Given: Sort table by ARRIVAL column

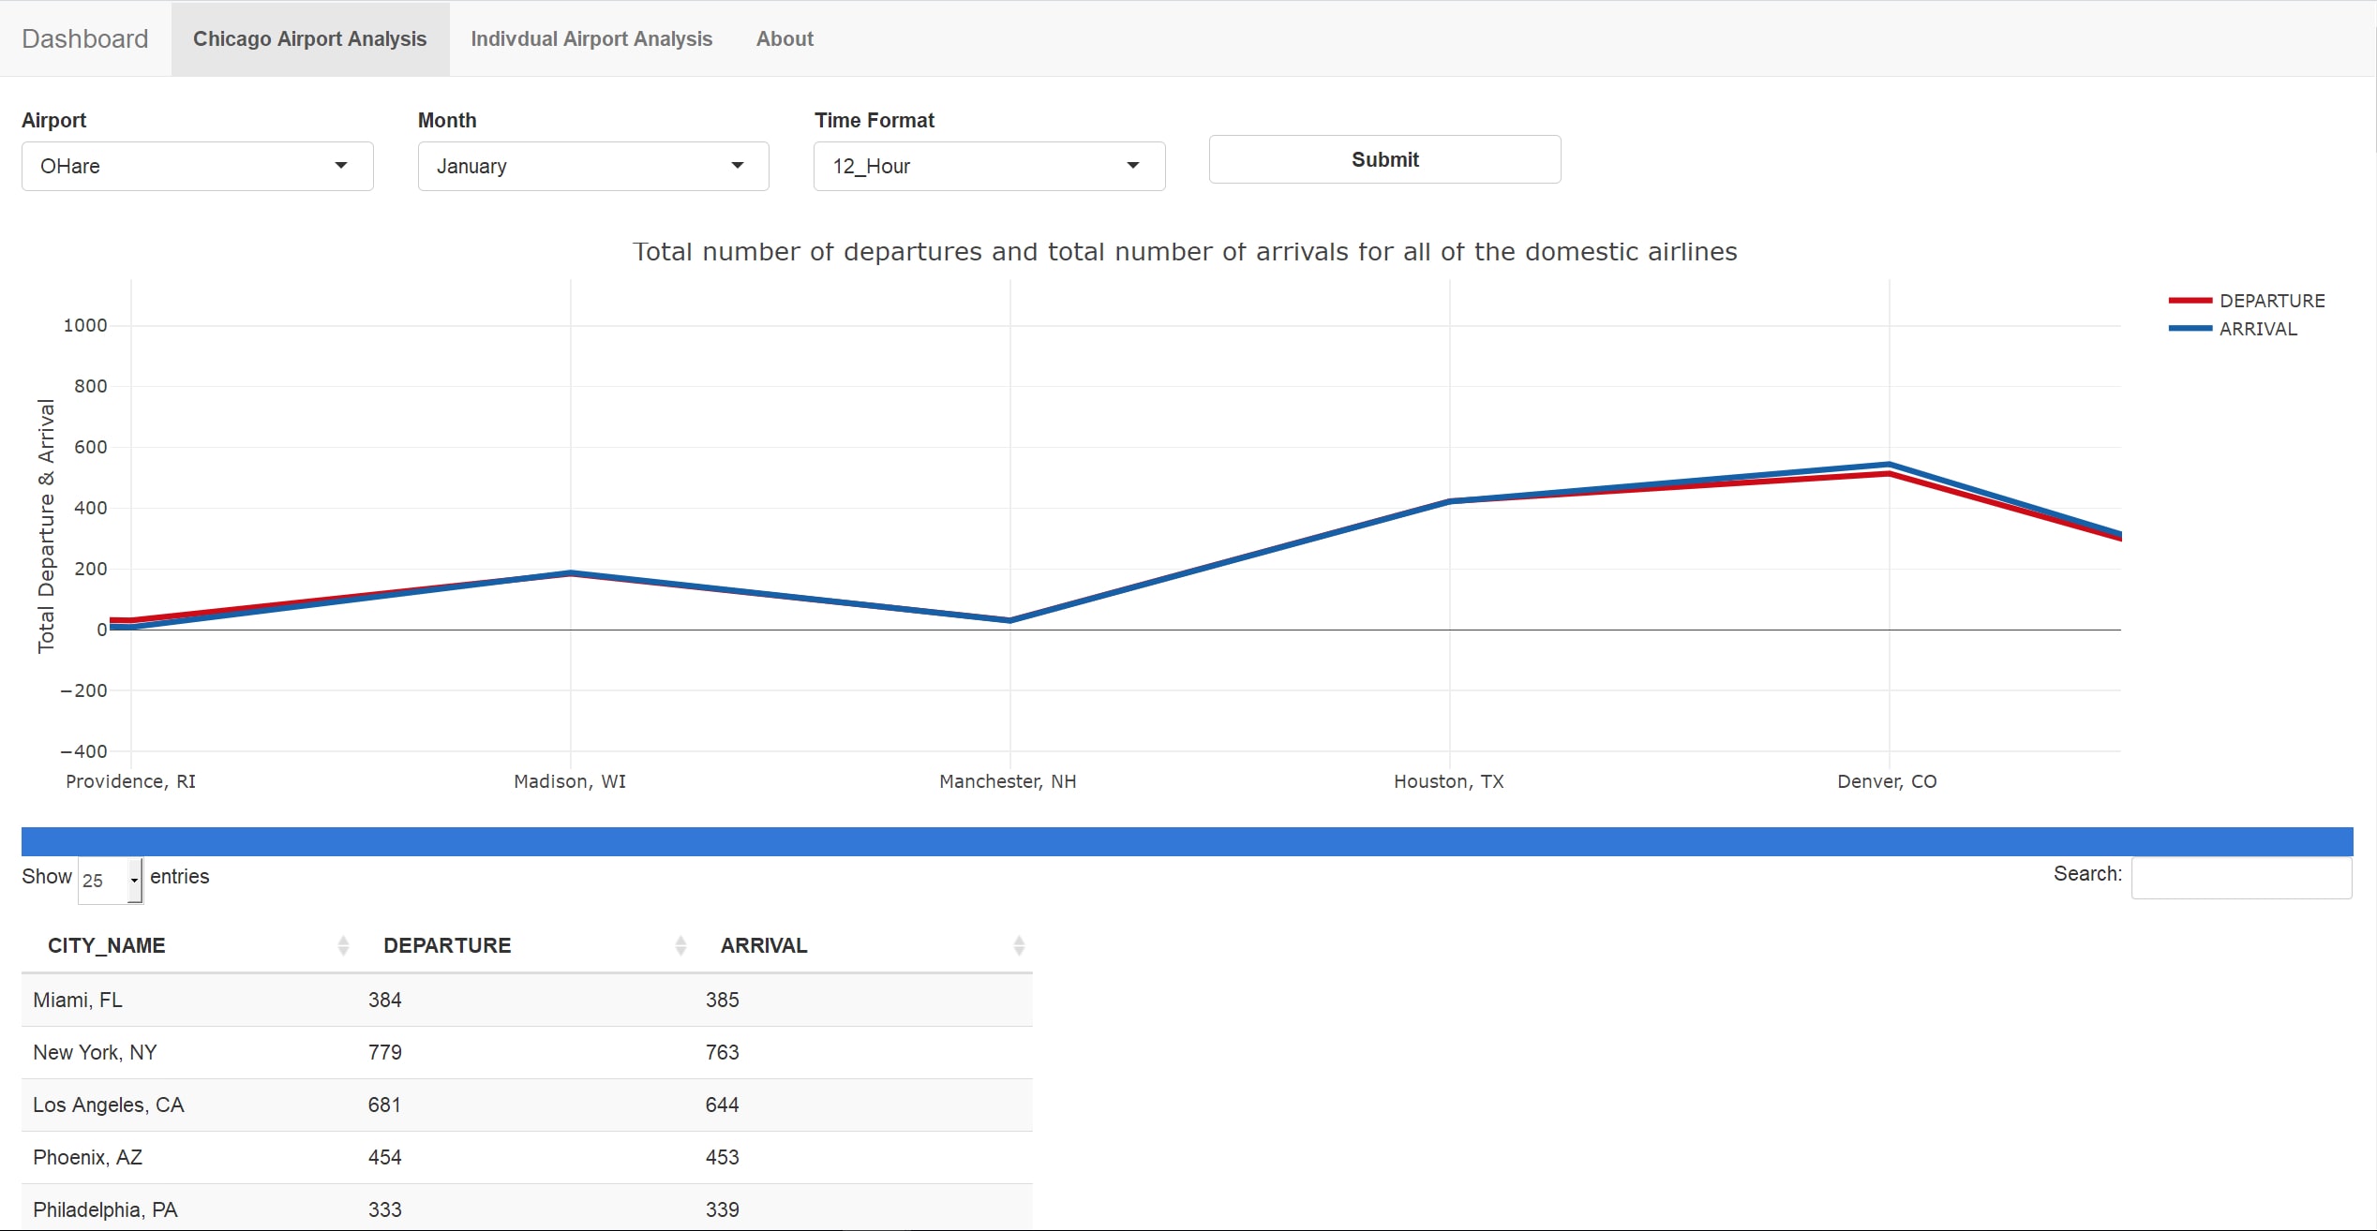Looking at the screenshot, I should [x=863, y=945].
